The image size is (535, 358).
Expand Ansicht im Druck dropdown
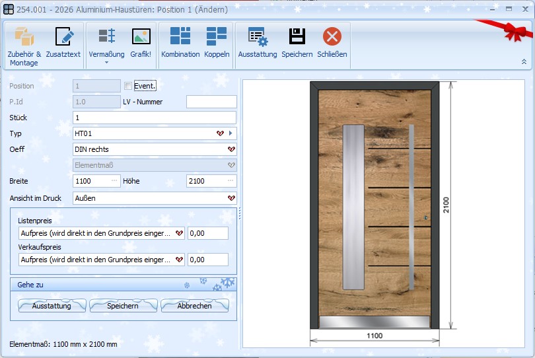pyautogui.click(x=231, y=197)
